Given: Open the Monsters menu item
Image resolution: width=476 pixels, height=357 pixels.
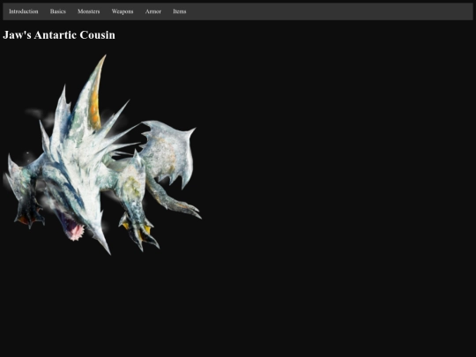Looking at the screenshot, I should [89, 11].
